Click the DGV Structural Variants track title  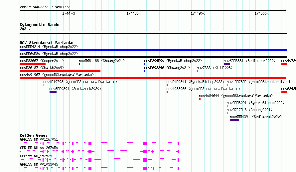(x=47, y=43)
